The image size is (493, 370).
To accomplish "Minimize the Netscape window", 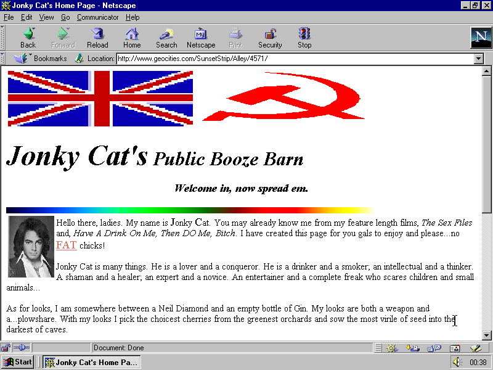I will coord(466,6).
